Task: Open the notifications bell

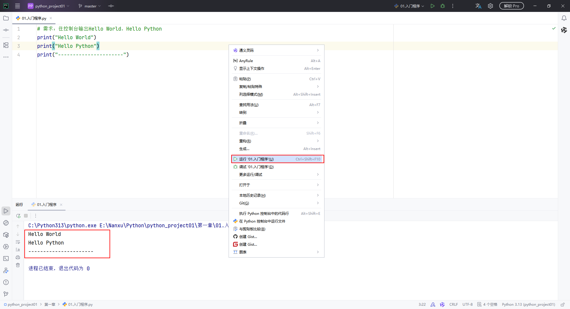Action: (564, 18)
